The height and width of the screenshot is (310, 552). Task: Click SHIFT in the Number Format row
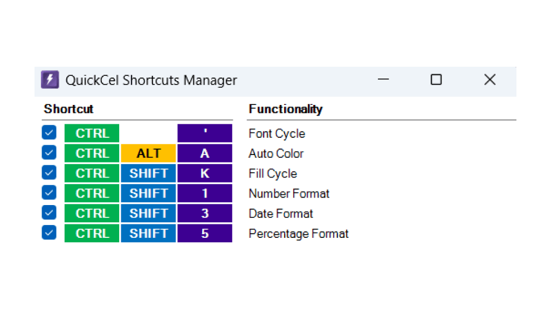click(x=148, y=193)
